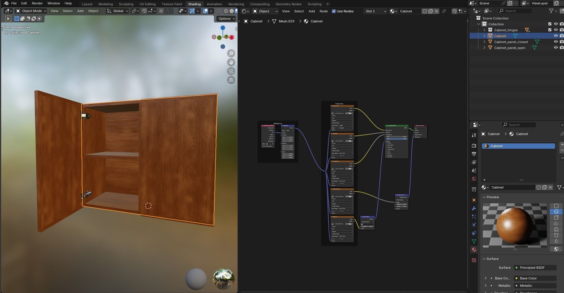564x293 pixels.
Task: Select the fluid drop material preview shape
Action: [556, 241]
